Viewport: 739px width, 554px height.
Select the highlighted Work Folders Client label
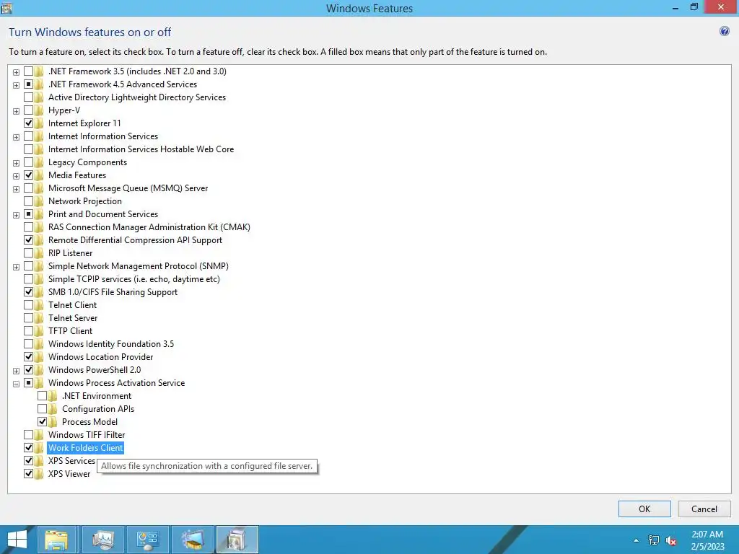[86, 447]
